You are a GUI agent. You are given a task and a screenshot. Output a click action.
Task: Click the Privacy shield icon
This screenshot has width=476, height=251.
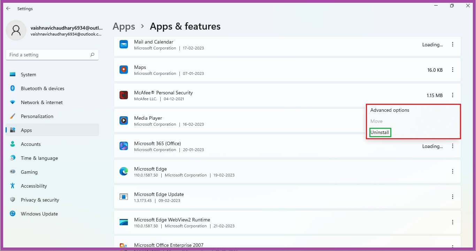(x=13, y=200)
